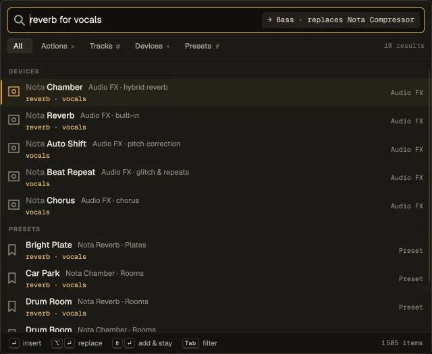The width and height of the screenshot is (432, 354).
Task: Click the 'Audio FX' label on Nota Chamber row
Action: pyautogui.click(x=407, y=93)
